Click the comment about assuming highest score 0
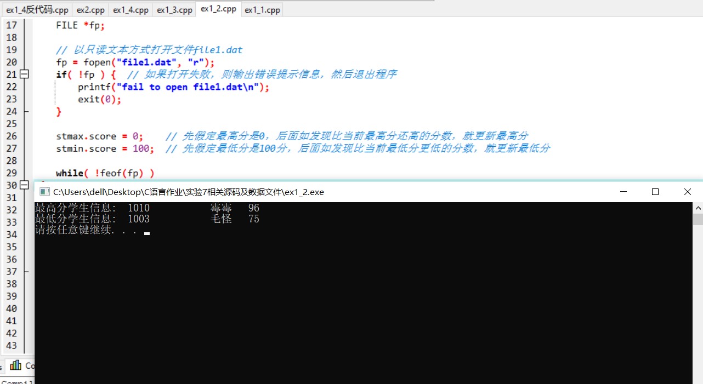703x384 pixels. [347, 136]
